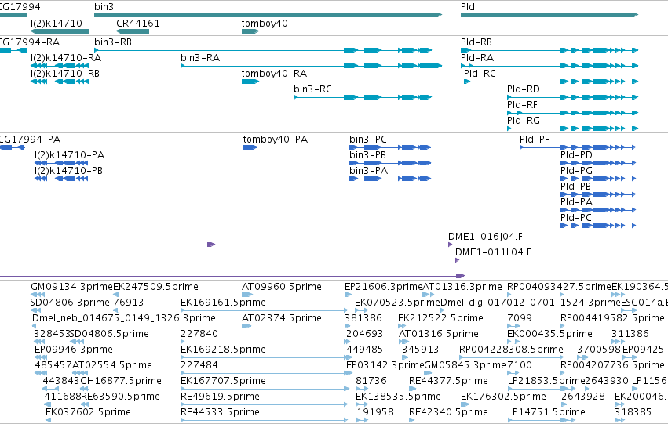This screenshot has width=668, height=424.
Task: Click the l(2)k14710 gene label
Action: [x=57, y=23]
